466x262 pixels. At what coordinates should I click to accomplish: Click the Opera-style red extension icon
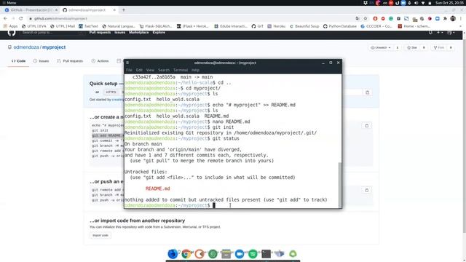point(375,18)
